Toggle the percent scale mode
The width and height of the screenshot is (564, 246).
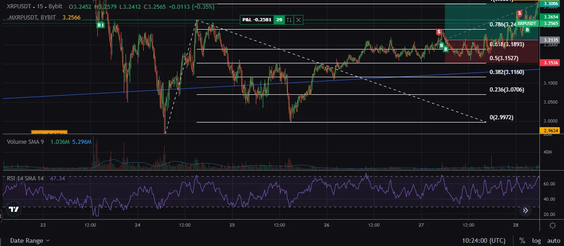click(522, 240)
